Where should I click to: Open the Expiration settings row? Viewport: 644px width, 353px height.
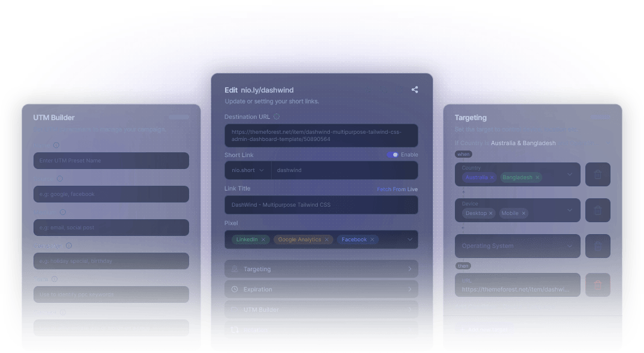point(321,290)
